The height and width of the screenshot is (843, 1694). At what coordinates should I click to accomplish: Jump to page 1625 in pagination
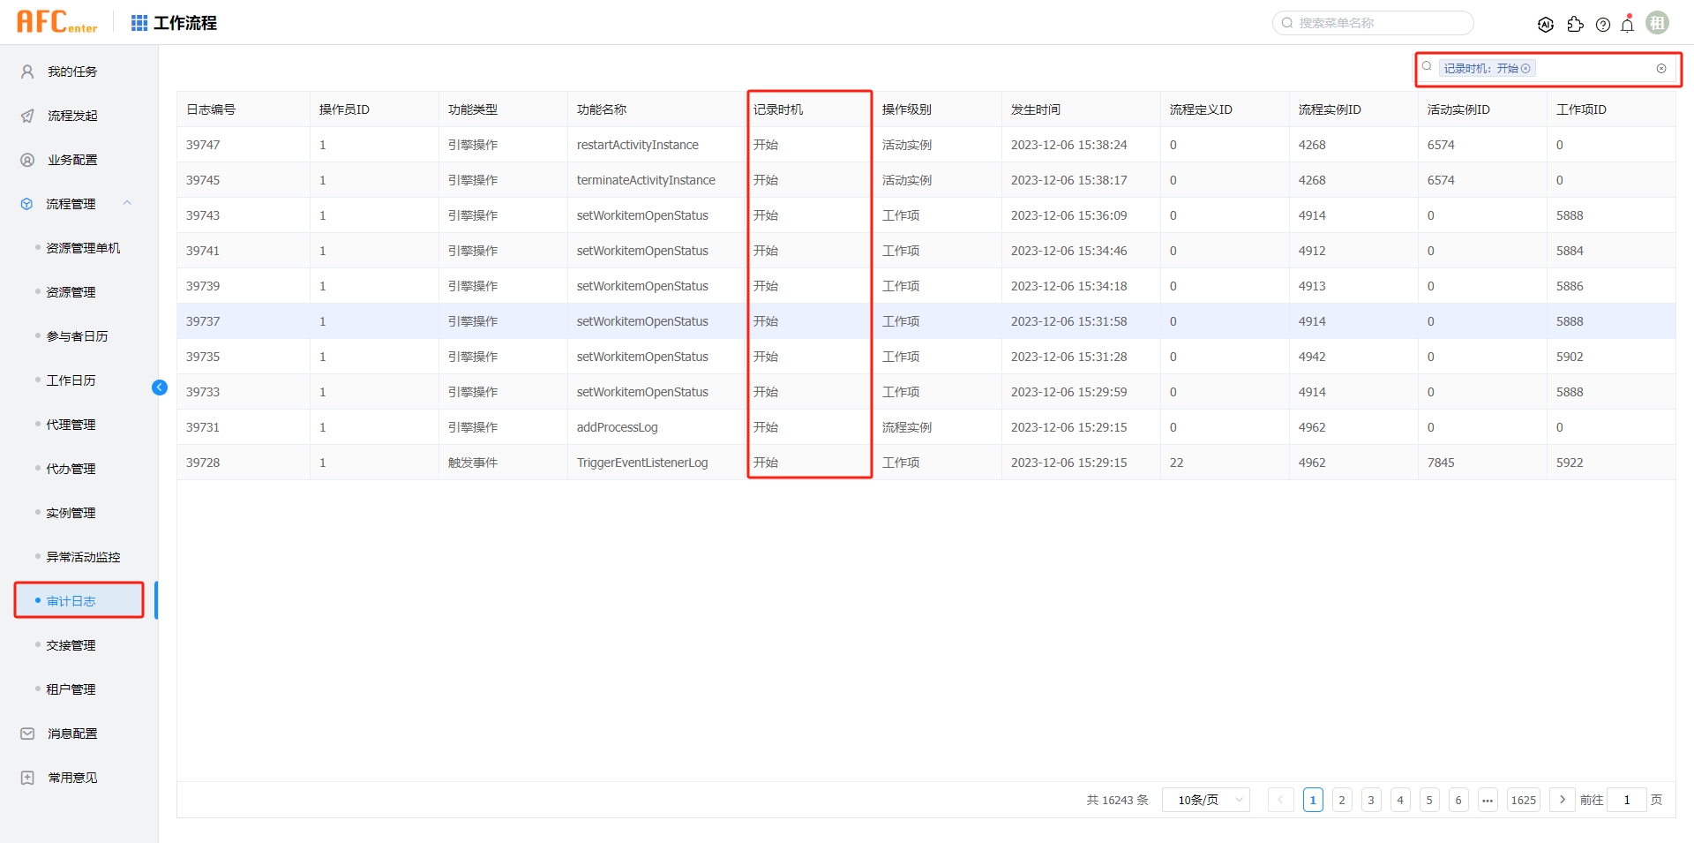point(1524,800)
